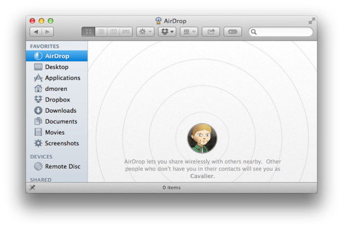Click the Share toolbar button
This screenshot has width=343, height=229.
click(x=211, y=32)
